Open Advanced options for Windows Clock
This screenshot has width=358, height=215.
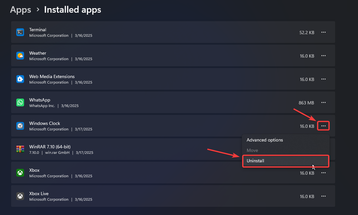(x=265, y=140)
